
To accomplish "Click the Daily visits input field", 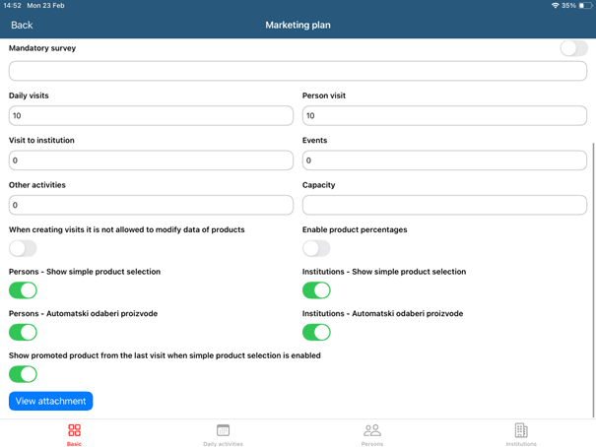I will pyautogui.click(x=151, y=116).
